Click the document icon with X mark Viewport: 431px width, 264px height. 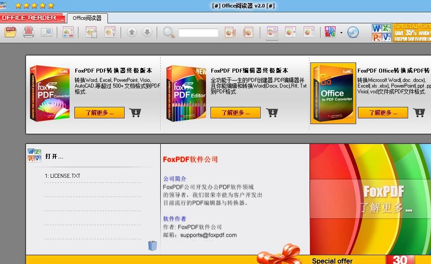pos(110,32)
